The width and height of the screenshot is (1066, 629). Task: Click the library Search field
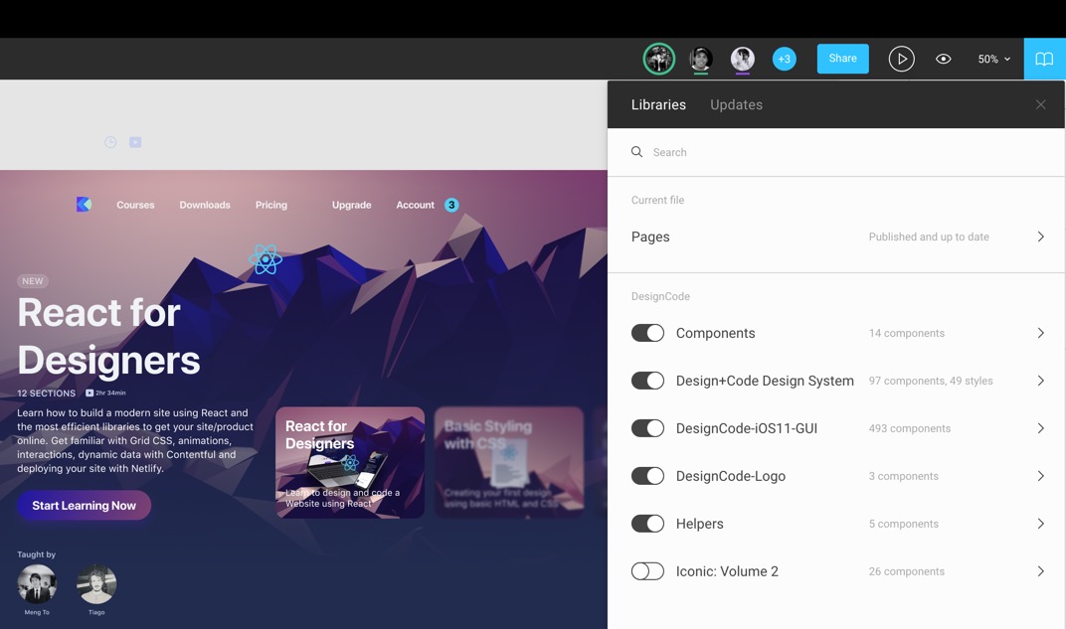(x=836, y=152)
